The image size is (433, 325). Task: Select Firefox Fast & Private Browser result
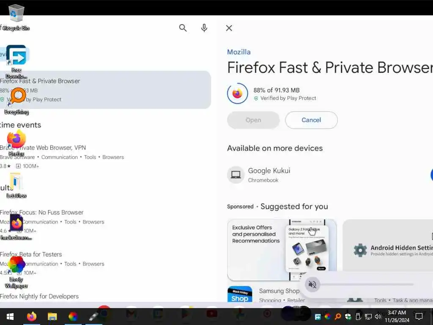pos(105,90)
